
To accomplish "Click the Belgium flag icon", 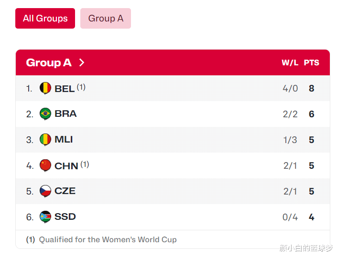I will click(45, 88).
